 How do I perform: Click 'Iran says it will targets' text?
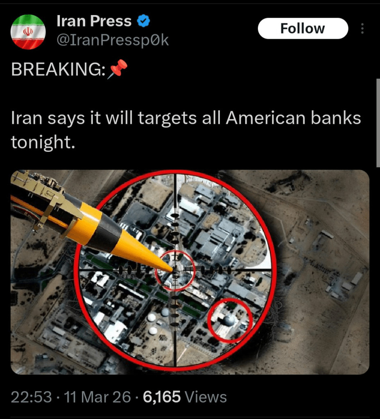104,118
